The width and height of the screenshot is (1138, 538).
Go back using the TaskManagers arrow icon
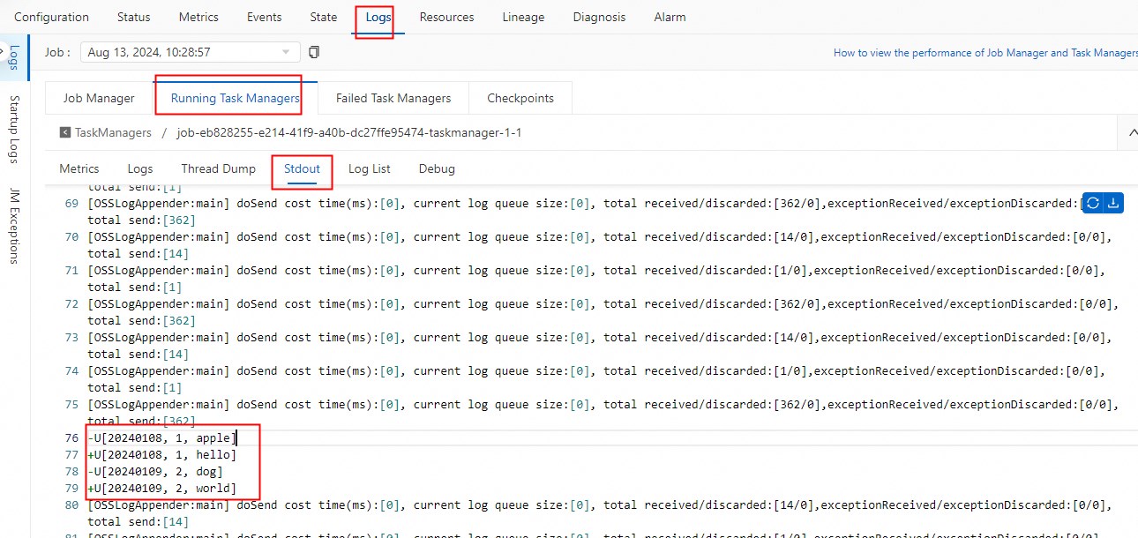point(65,132)
